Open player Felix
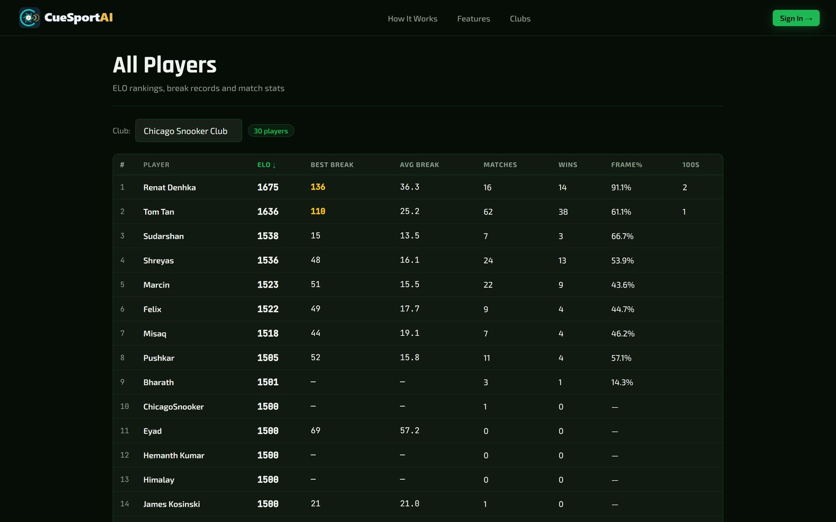 click(x=152, y=309)
